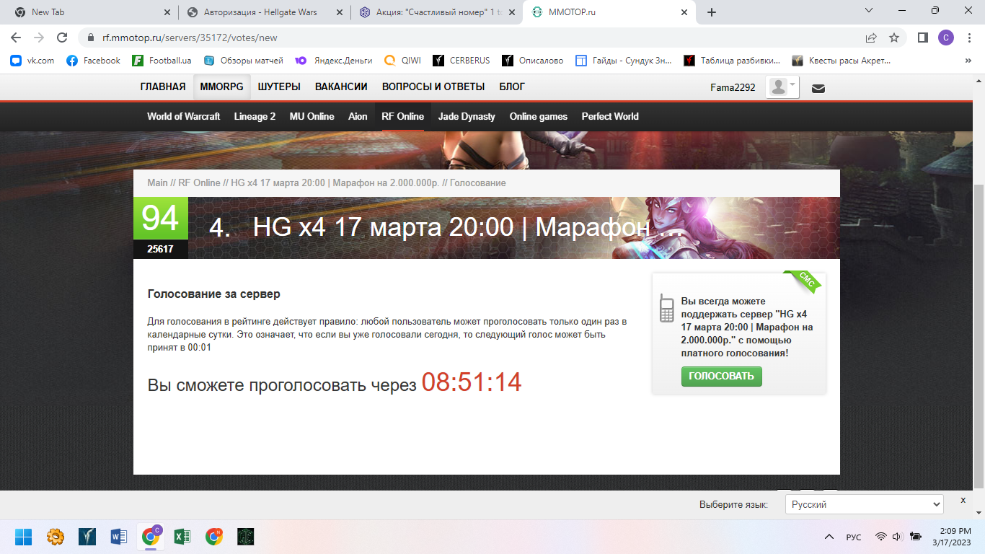985x554 pixels.
Task: Open Chrome three-dot menu
Action: pos(968,38)
